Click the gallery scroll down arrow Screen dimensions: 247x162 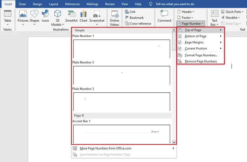pos(174,143)
